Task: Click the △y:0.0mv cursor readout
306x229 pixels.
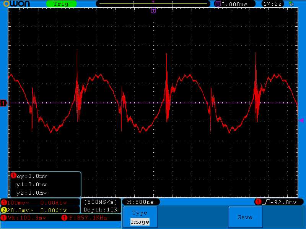Action: coord(32,176)
